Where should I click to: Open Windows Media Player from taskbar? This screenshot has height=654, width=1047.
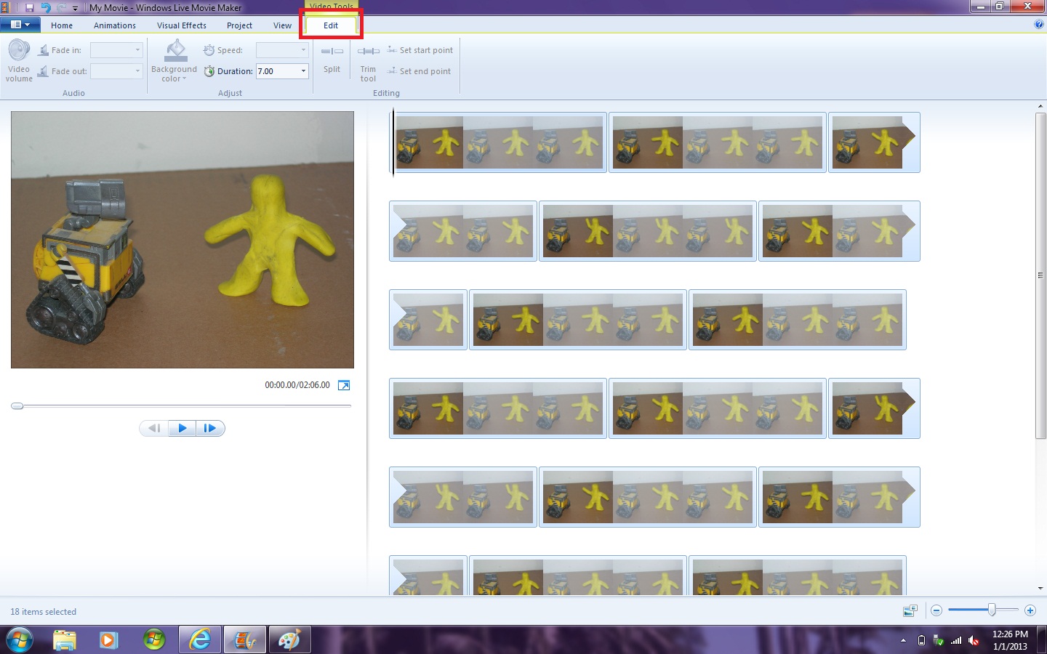pos(109,640)
